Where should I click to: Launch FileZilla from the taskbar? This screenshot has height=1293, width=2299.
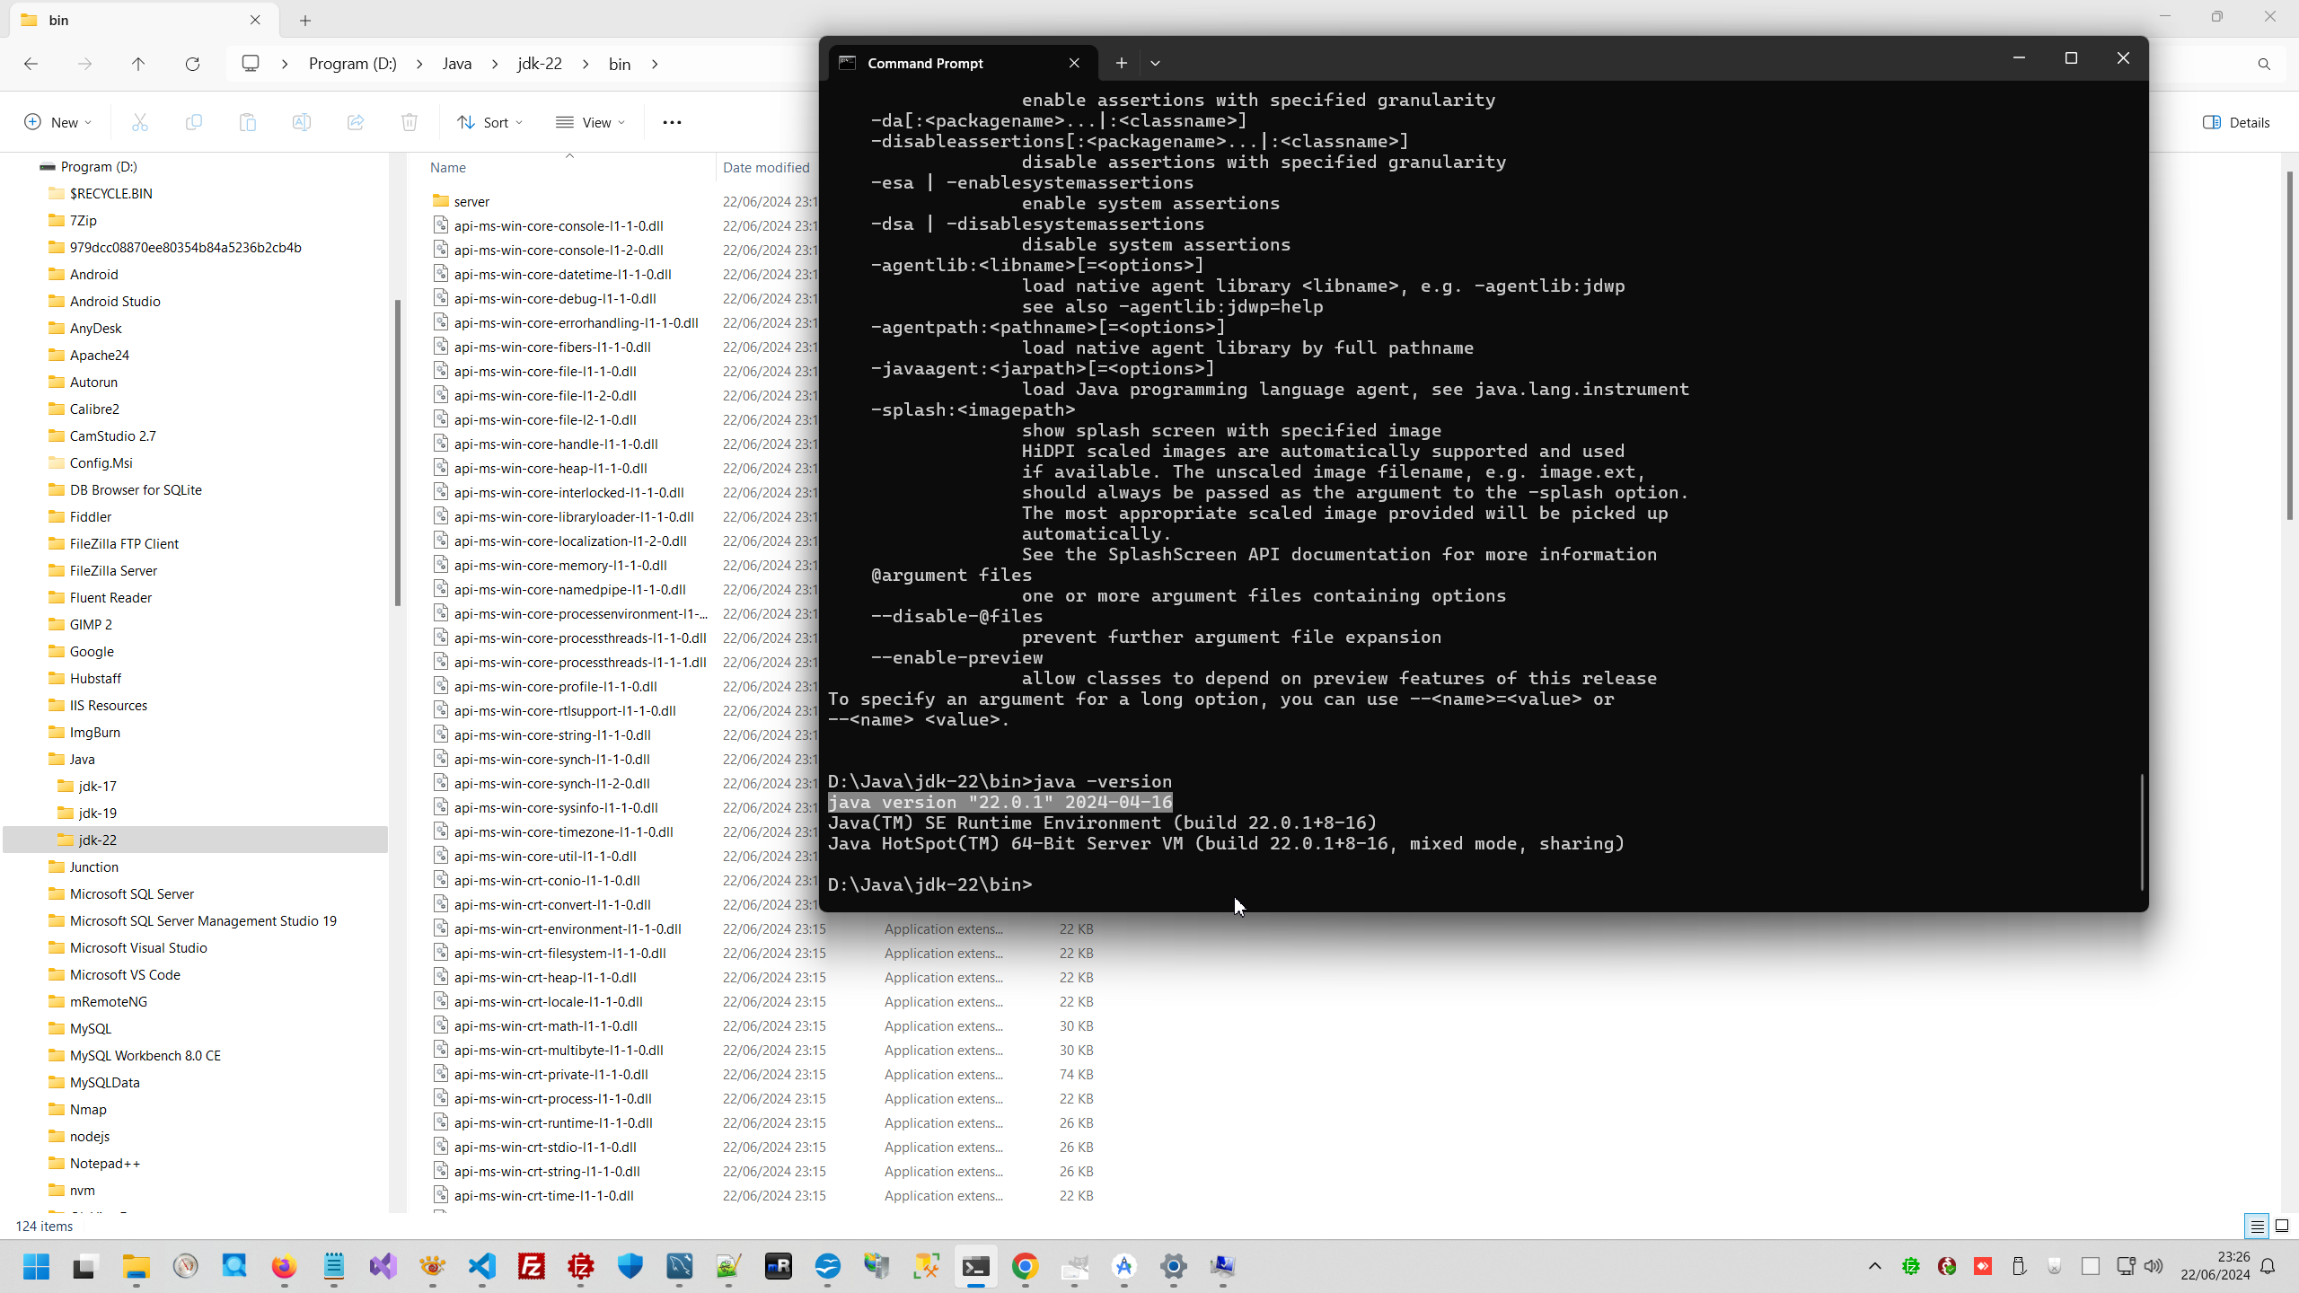(x=533, y=1268)
